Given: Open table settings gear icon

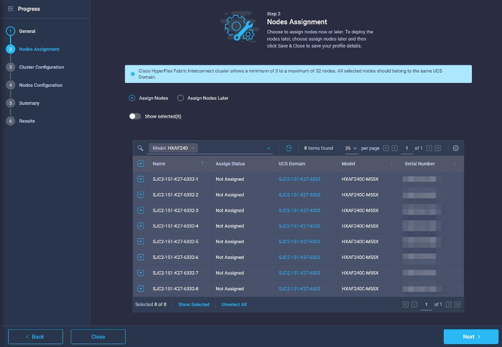Looking at the screenshot, I should pos(456,148).
